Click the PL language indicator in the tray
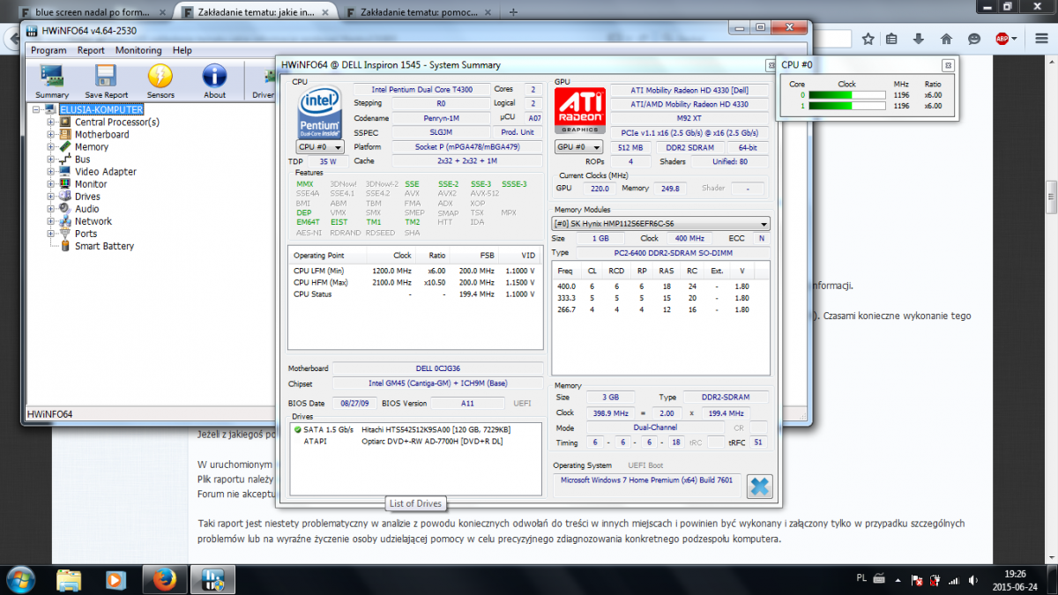The image size is (1058, 595). click(x=861, y=578)
